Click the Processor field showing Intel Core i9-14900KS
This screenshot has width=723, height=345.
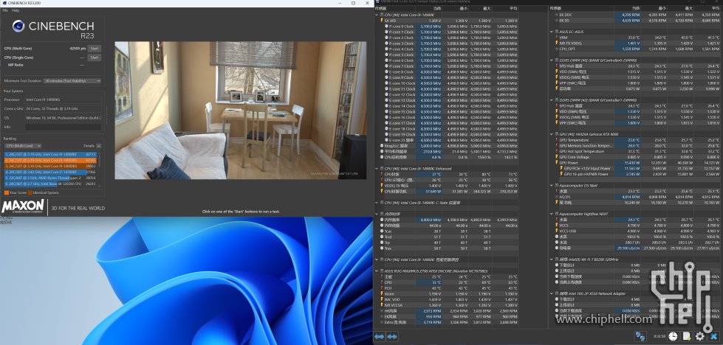click(64, 100)
